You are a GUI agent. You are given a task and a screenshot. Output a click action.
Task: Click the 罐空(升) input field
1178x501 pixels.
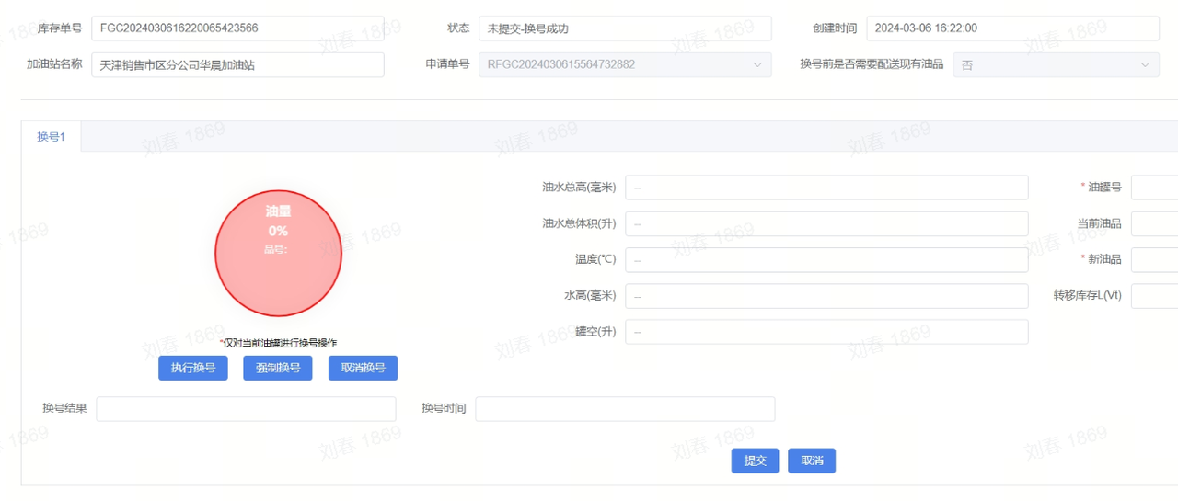[826, 332]
